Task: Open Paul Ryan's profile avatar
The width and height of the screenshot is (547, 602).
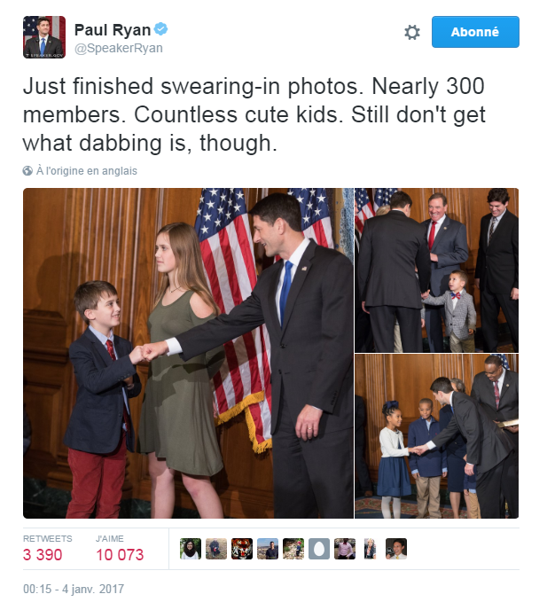Action: click(x=44, y=37)
